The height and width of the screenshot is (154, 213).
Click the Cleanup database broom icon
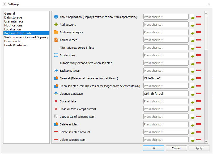coord(56,93)
